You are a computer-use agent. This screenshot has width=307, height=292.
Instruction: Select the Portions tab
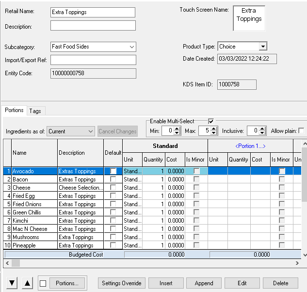[x=14, y=110]
